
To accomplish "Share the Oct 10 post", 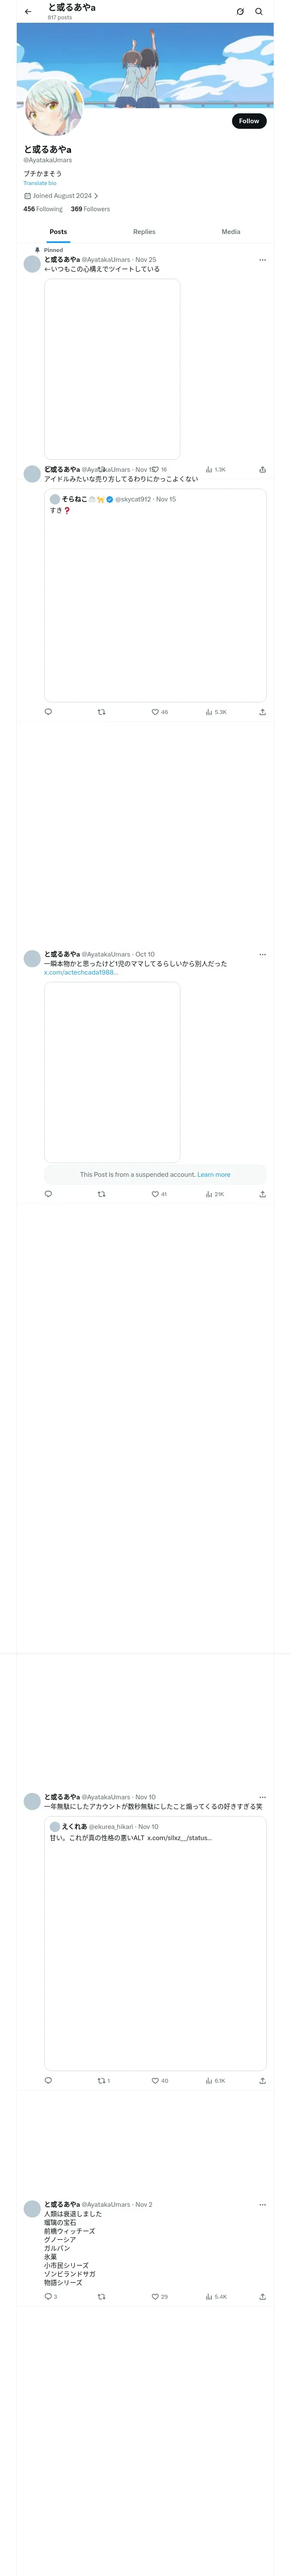I will click(x=262, y=1194).
